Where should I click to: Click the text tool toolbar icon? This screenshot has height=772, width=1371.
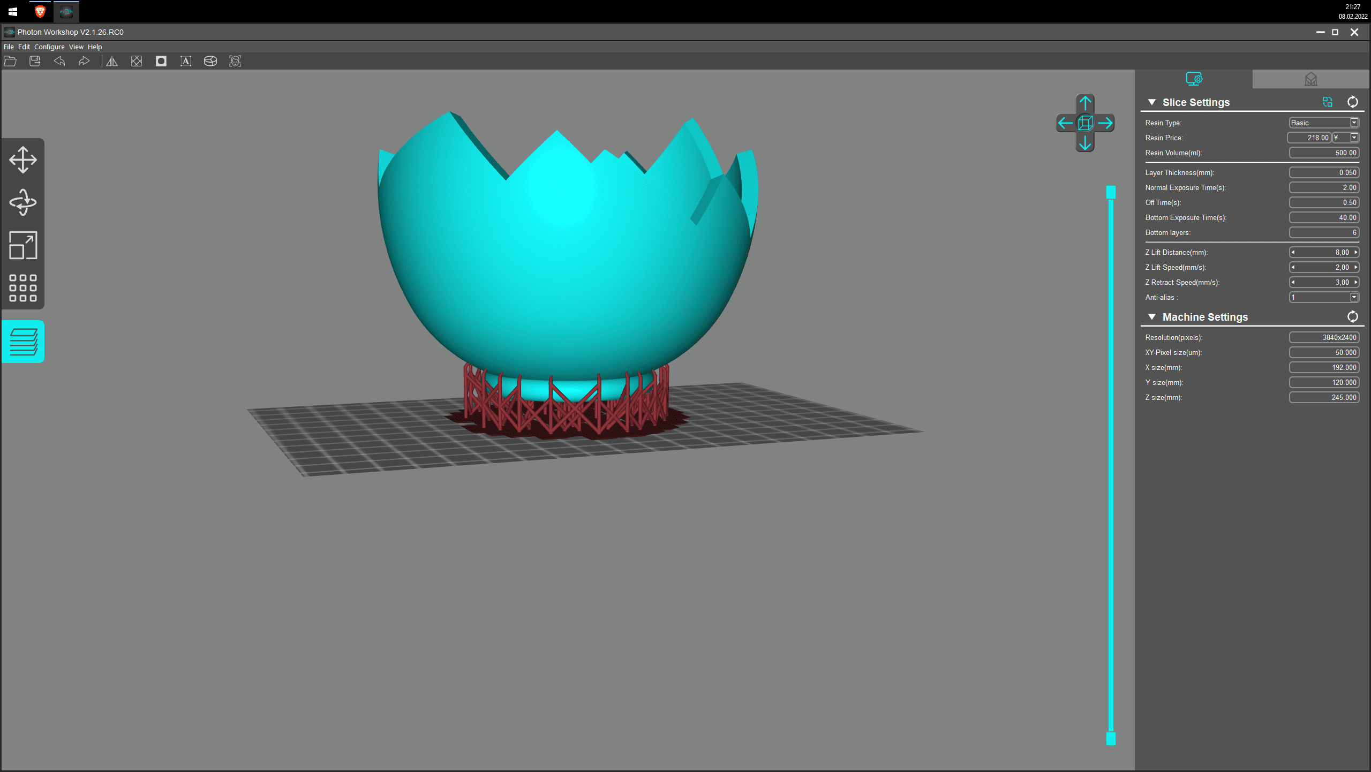point(186,61)
